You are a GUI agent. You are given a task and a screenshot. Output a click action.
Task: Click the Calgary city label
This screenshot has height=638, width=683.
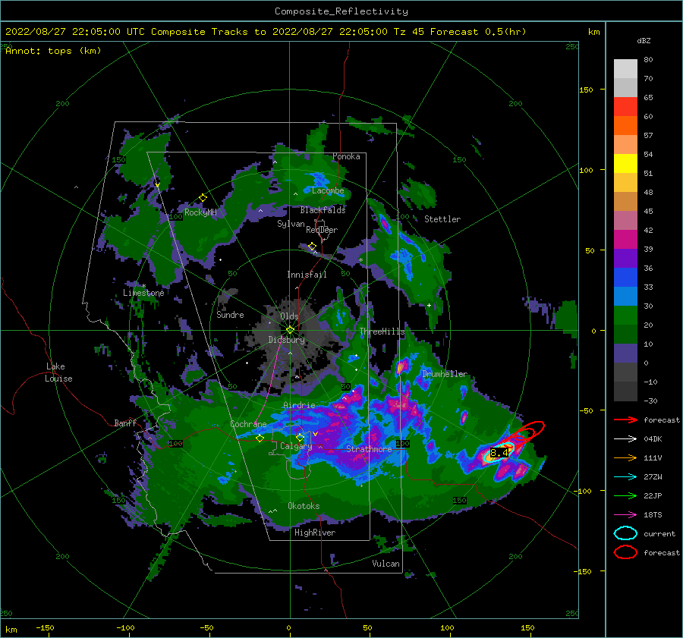tap(296, 446)
